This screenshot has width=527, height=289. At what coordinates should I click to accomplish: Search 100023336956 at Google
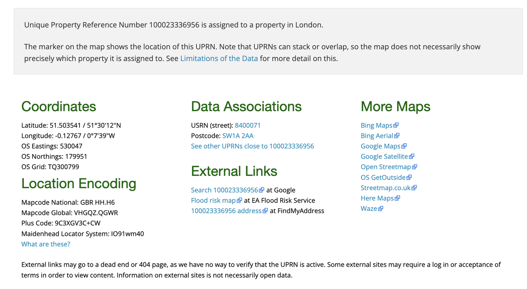[225, 190]
